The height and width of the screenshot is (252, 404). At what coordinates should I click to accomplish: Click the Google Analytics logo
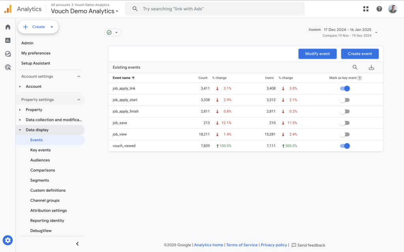click(x=8, y=9)
